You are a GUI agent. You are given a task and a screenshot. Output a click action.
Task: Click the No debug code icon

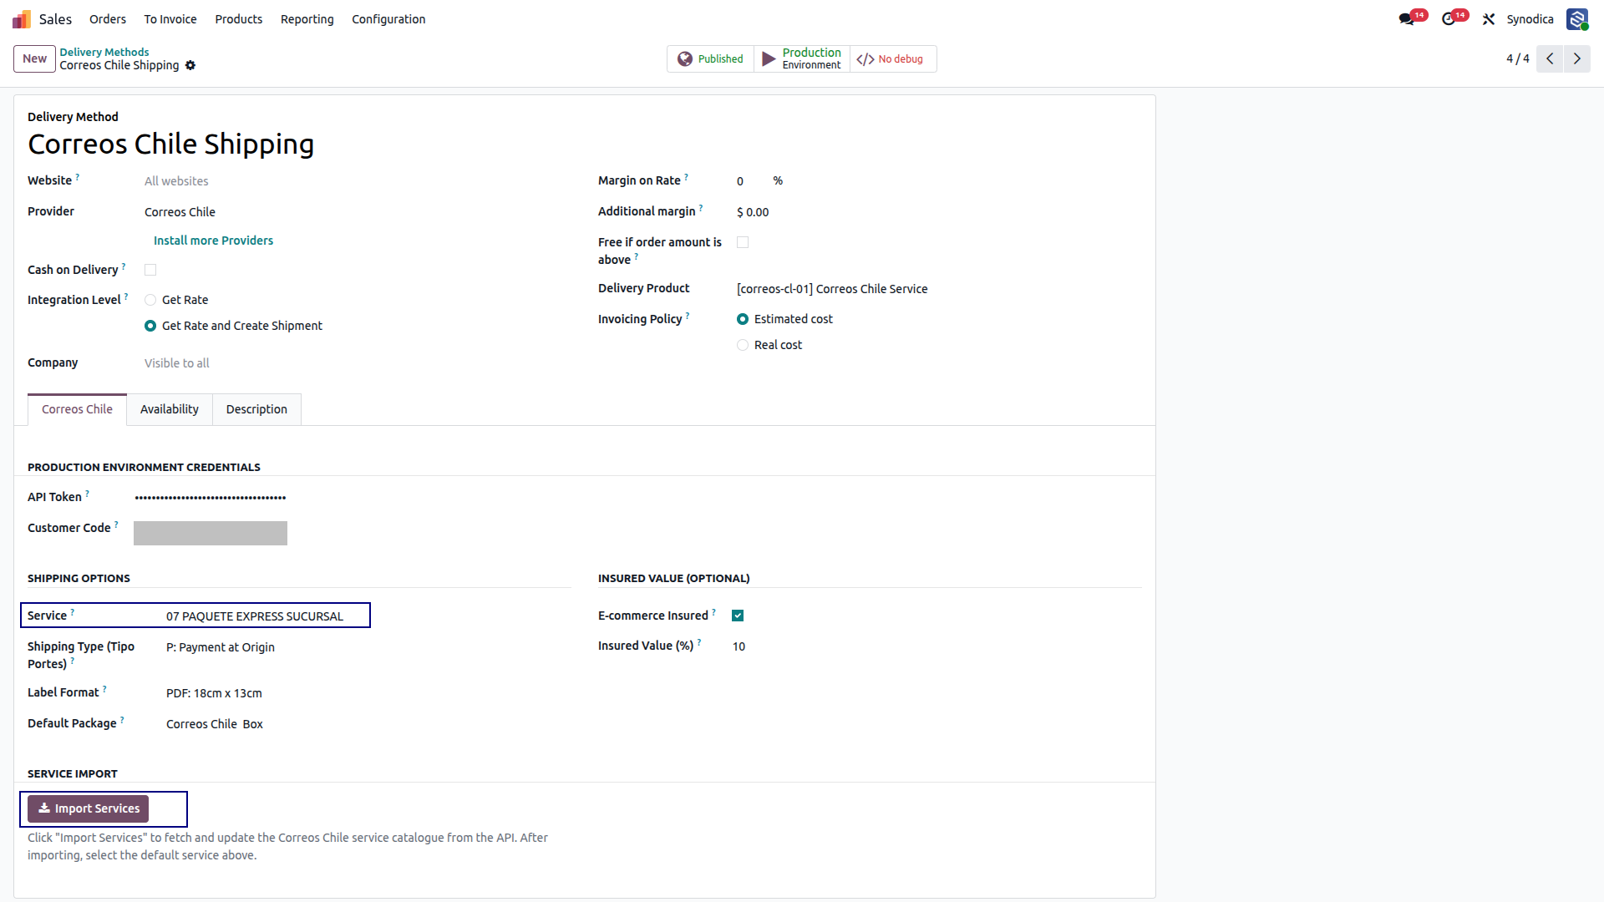(865, 59)
